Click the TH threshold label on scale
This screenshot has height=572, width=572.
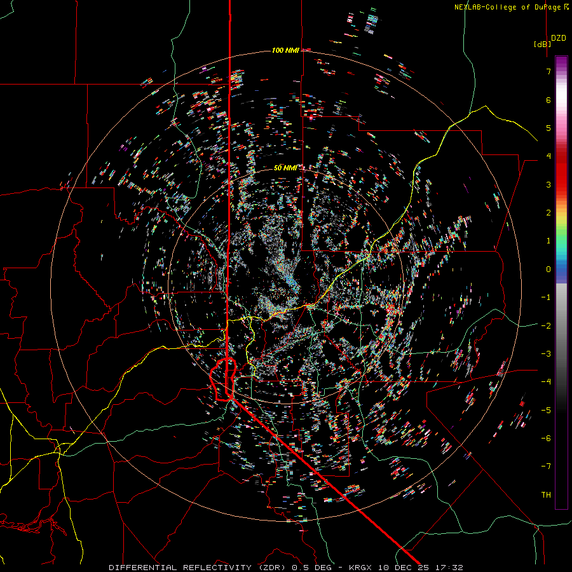(546, 494)
